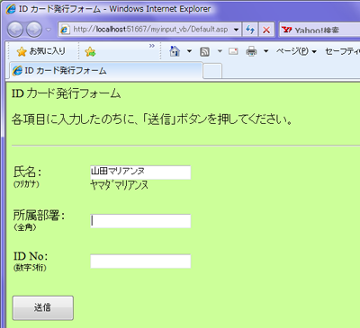The height and width of the screenshot is (328, 360).
Task: Click the Add to Favorites star icon
Action: (x=90, y=52)
